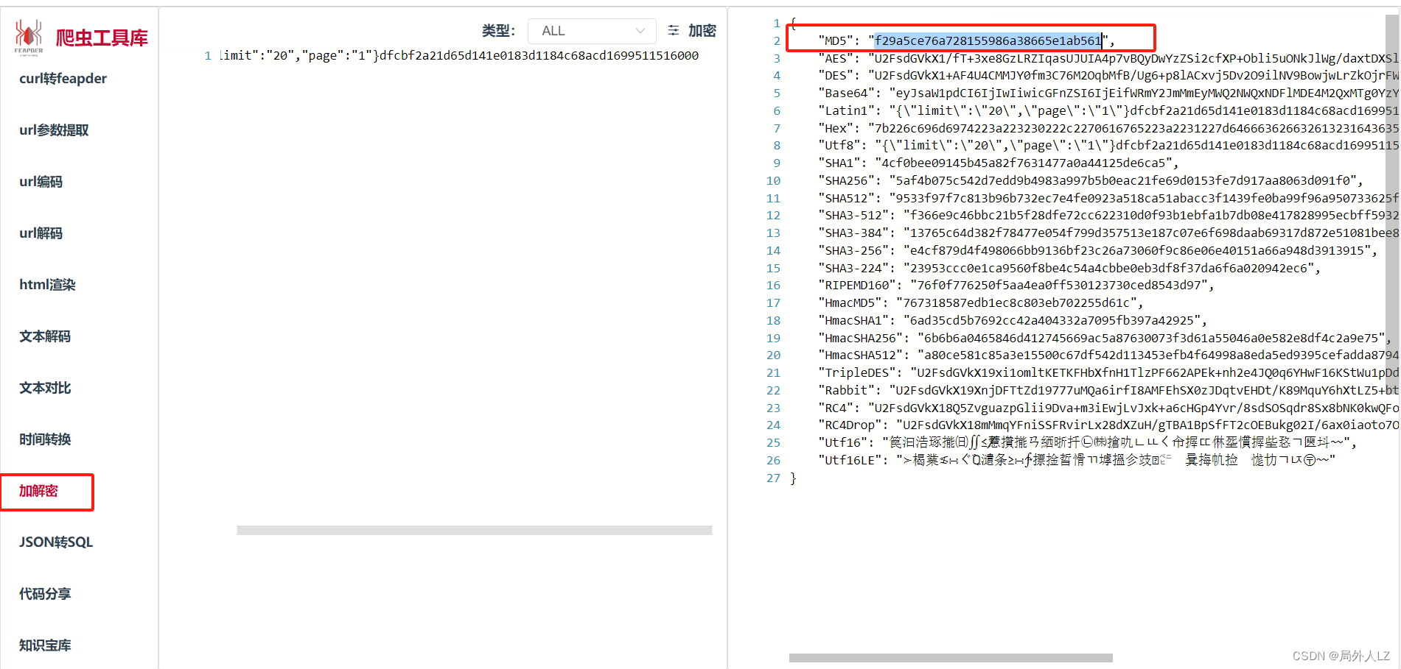The height and width of the screenshot is (669, 1401).
Task: Open the curl转feapder menu item
Action: click(63, 79)
